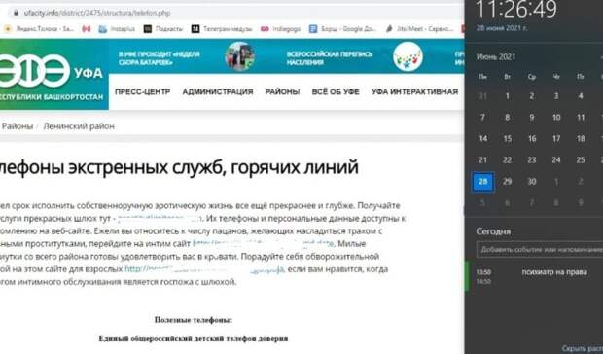Open the Телеграм медузы bookmark
This screenshot has height=354, width=603.
pos(222,29)
